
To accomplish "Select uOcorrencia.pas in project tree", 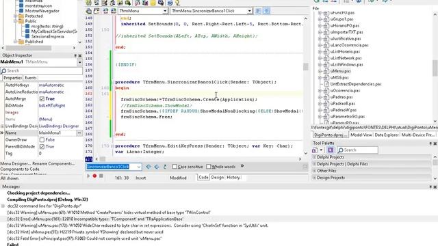I will pyautogui.click(x=345, y=91).
